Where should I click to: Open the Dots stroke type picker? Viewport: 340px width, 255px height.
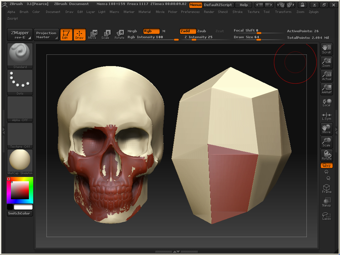(20, 82)
